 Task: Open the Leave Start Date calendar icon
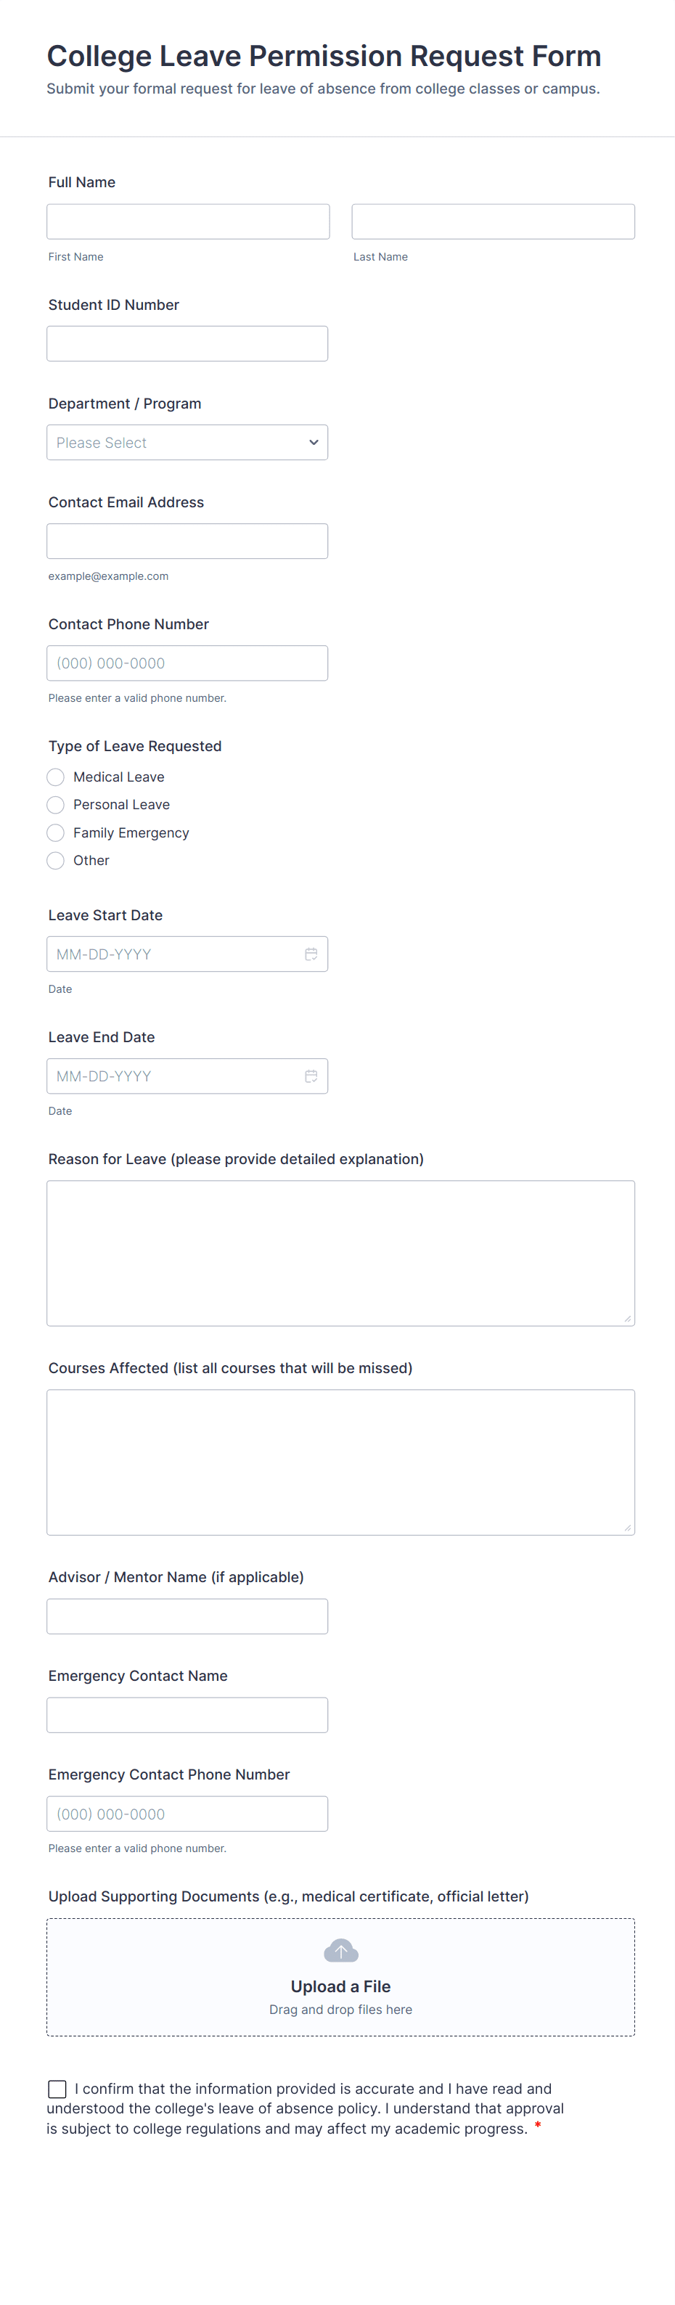point(311,954)
